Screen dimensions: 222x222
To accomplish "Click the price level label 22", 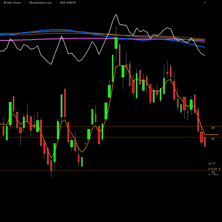I will pos(213,139).
